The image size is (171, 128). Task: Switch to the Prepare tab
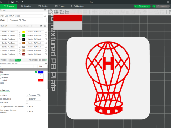(9, 6)
